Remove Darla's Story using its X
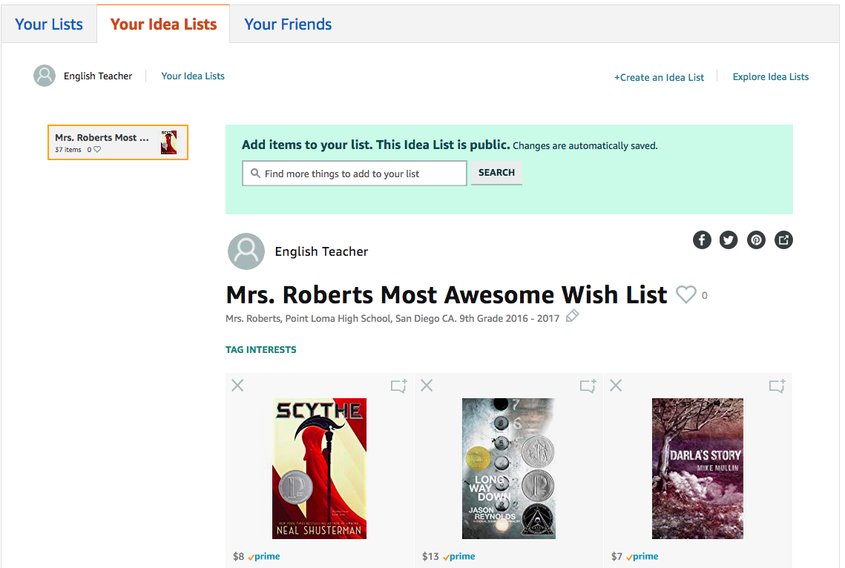845x568 pixels. point(616,386)
